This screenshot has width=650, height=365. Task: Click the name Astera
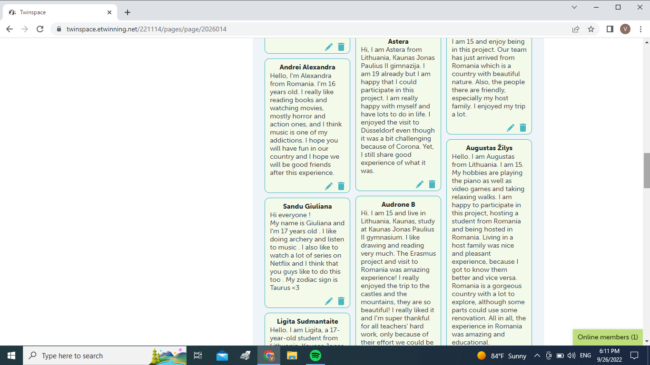(398, 41)
